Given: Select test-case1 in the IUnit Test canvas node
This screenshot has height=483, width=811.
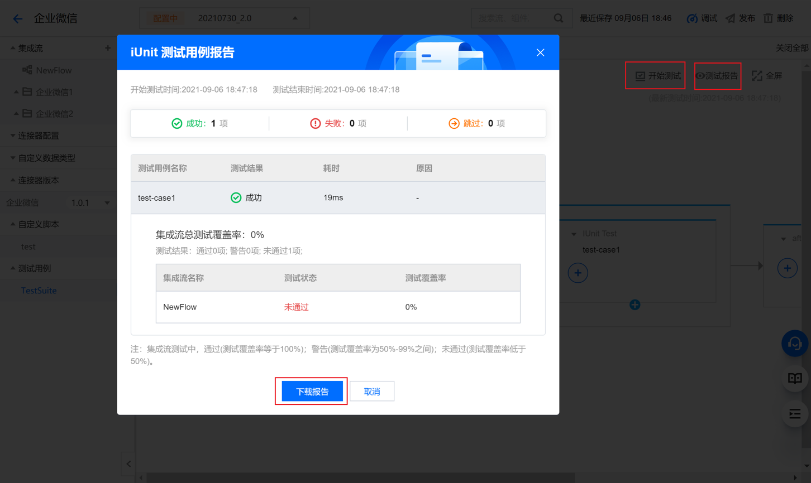Looking at the screenshot, I should [601, 250].
